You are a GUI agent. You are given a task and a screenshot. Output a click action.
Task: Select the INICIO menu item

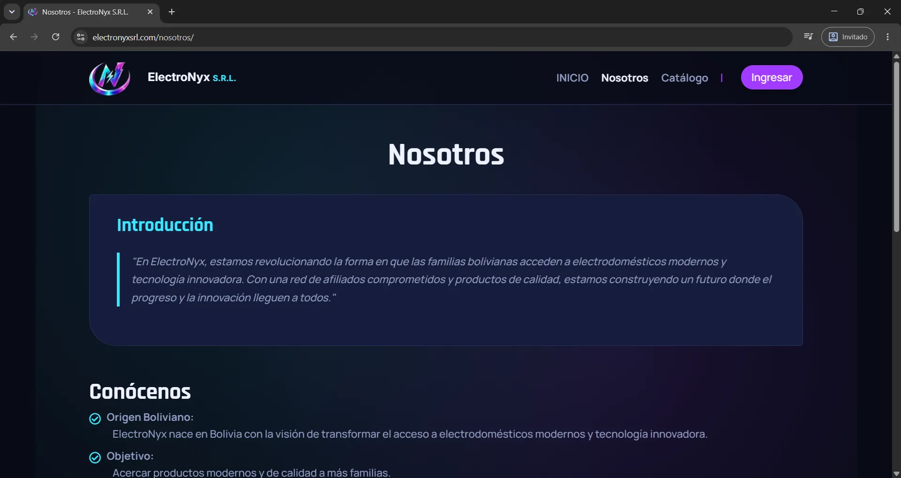tap(572, 78)
